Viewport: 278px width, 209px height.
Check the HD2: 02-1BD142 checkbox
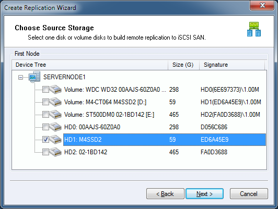45,152
